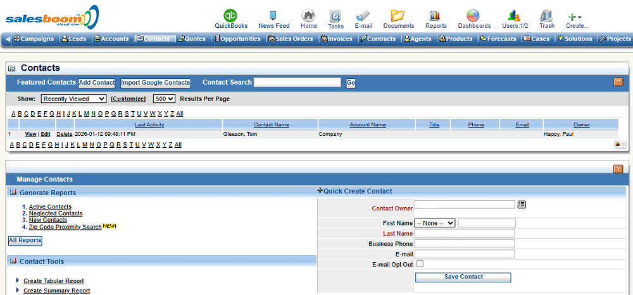Click the Contact Search input field
Viewport: 633px width, 295px height.
point(297,83)
